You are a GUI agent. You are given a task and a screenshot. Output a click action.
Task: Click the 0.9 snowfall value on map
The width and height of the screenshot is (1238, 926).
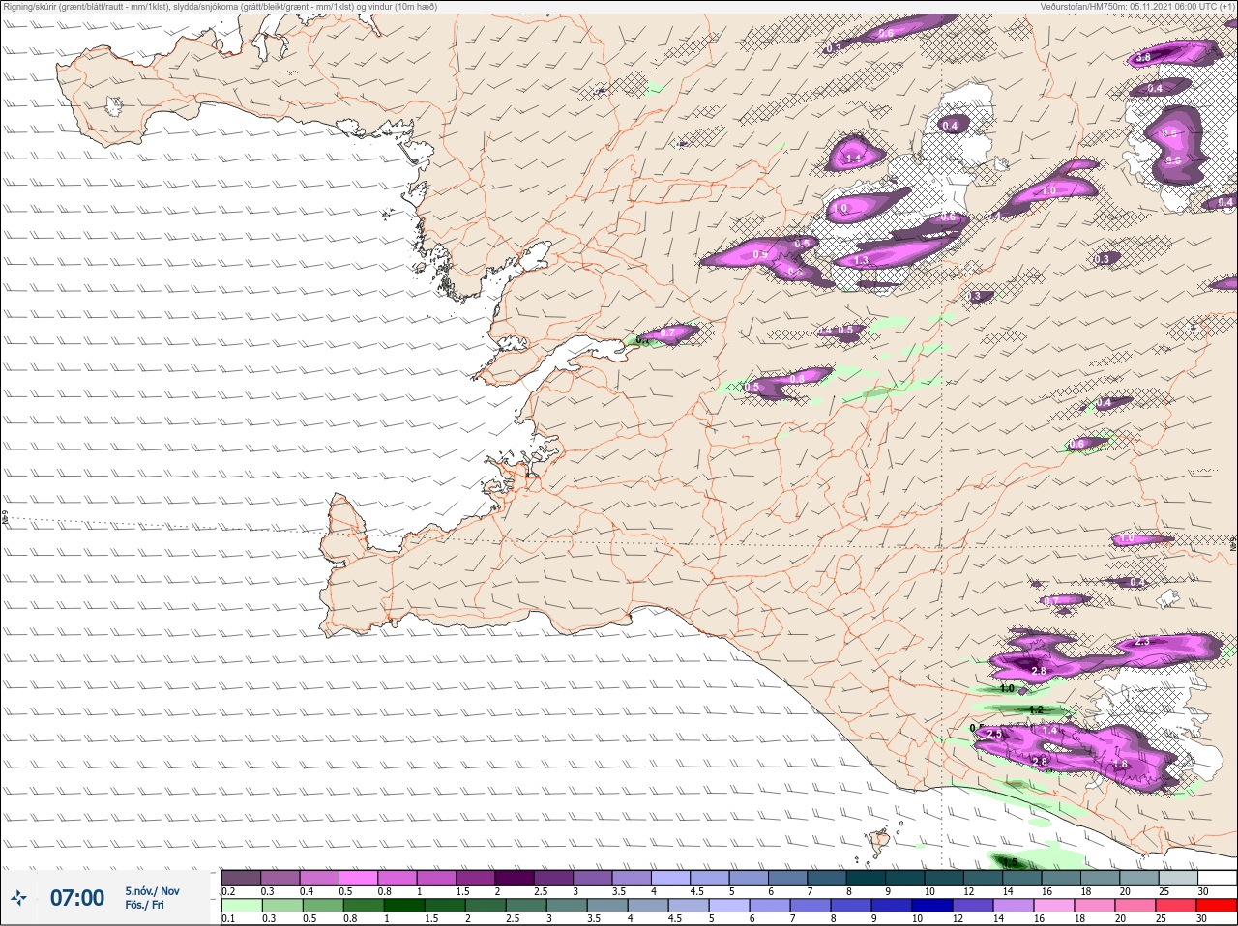tap(760, 255)
